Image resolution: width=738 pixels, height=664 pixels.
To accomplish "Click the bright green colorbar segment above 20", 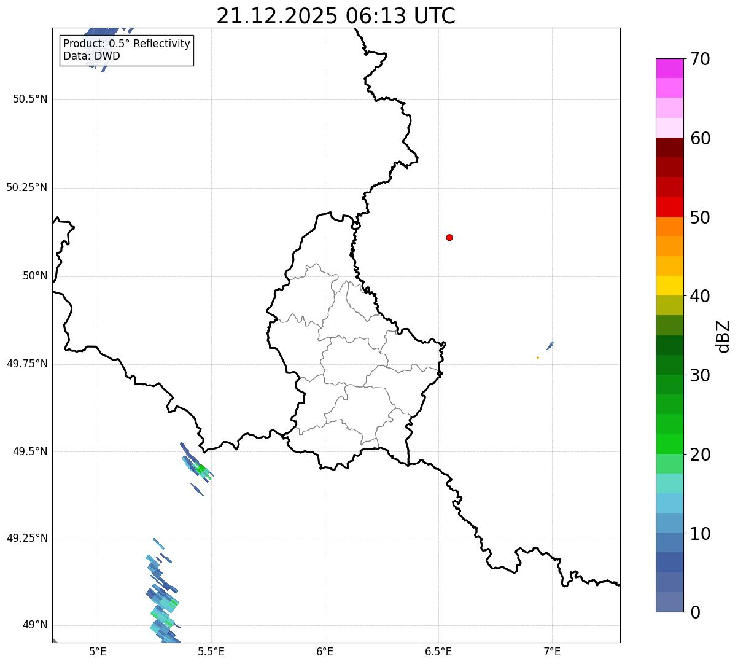I will [669, 444].
